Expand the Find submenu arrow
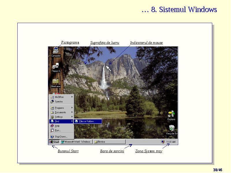This screenshot has height=173, width=231. click(x=72, y=121)
